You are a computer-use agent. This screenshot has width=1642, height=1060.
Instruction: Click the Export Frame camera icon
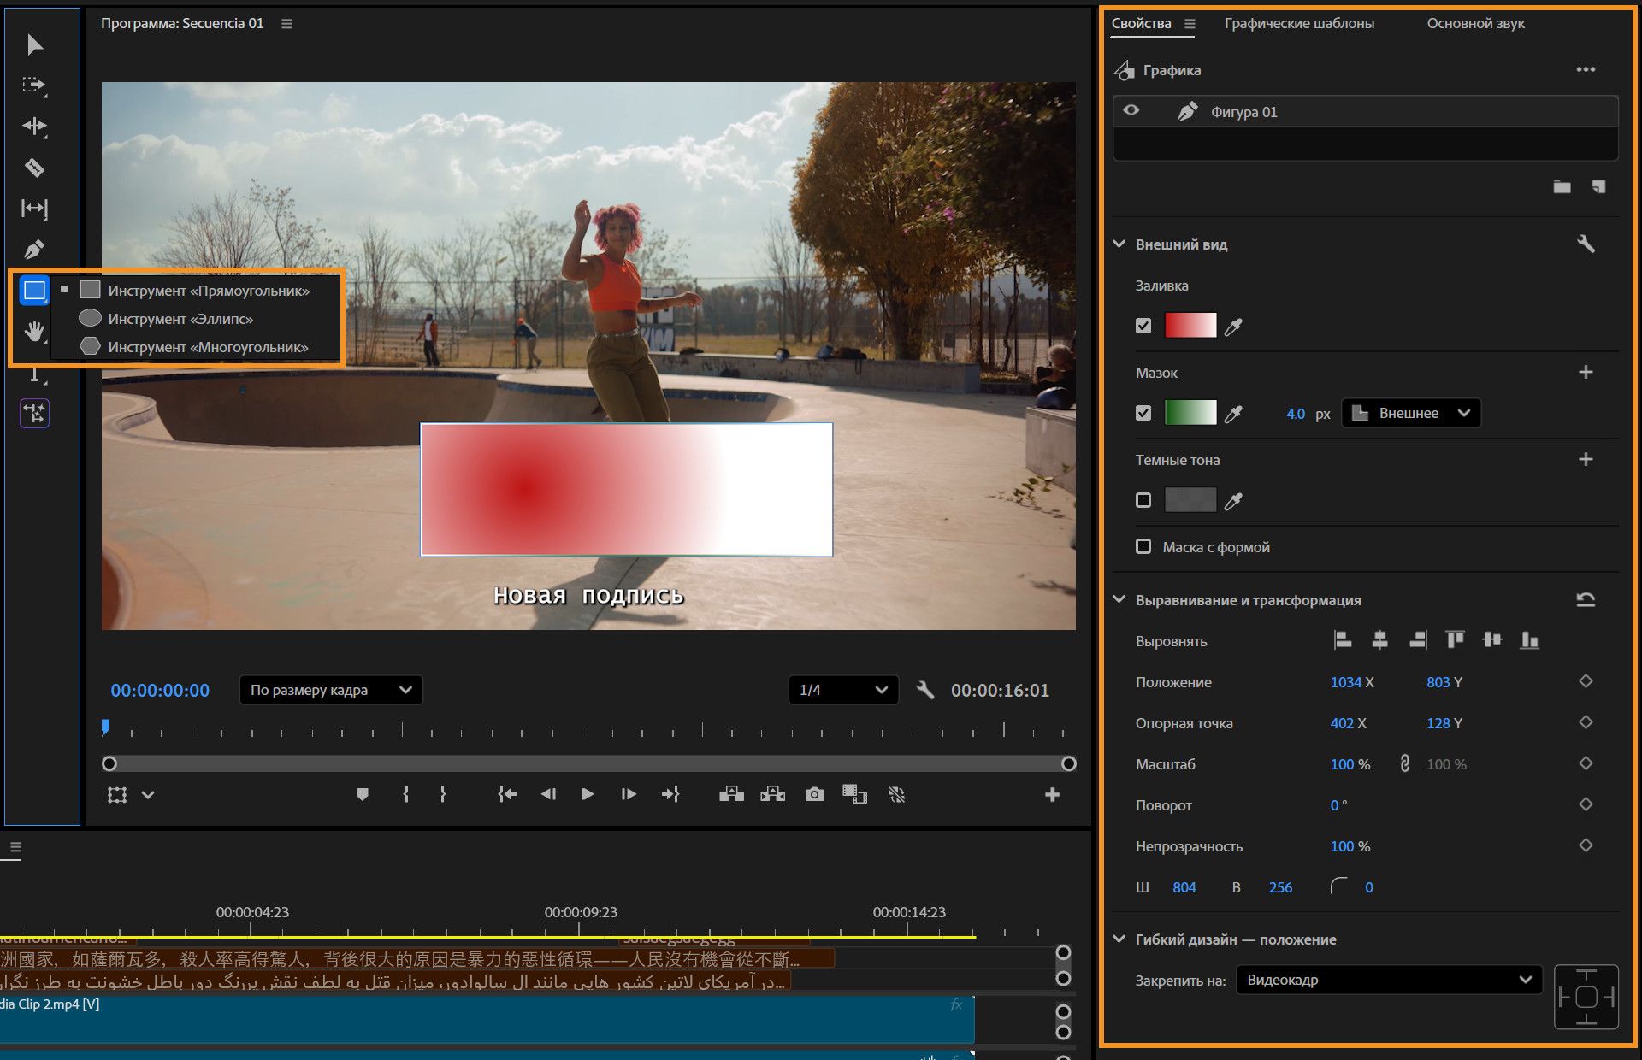pos(814,795)
